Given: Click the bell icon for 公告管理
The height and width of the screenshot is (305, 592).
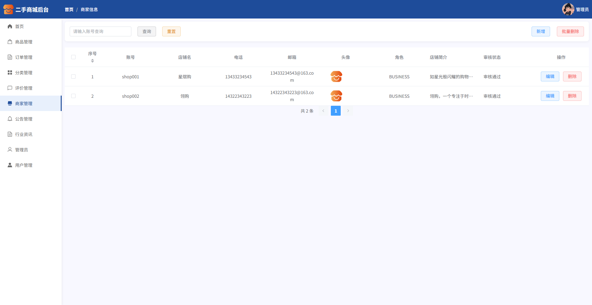Looking at the screenshot, I should point(10,119).
